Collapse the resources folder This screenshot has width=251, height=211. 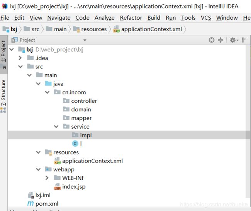[x=38, y=152]
